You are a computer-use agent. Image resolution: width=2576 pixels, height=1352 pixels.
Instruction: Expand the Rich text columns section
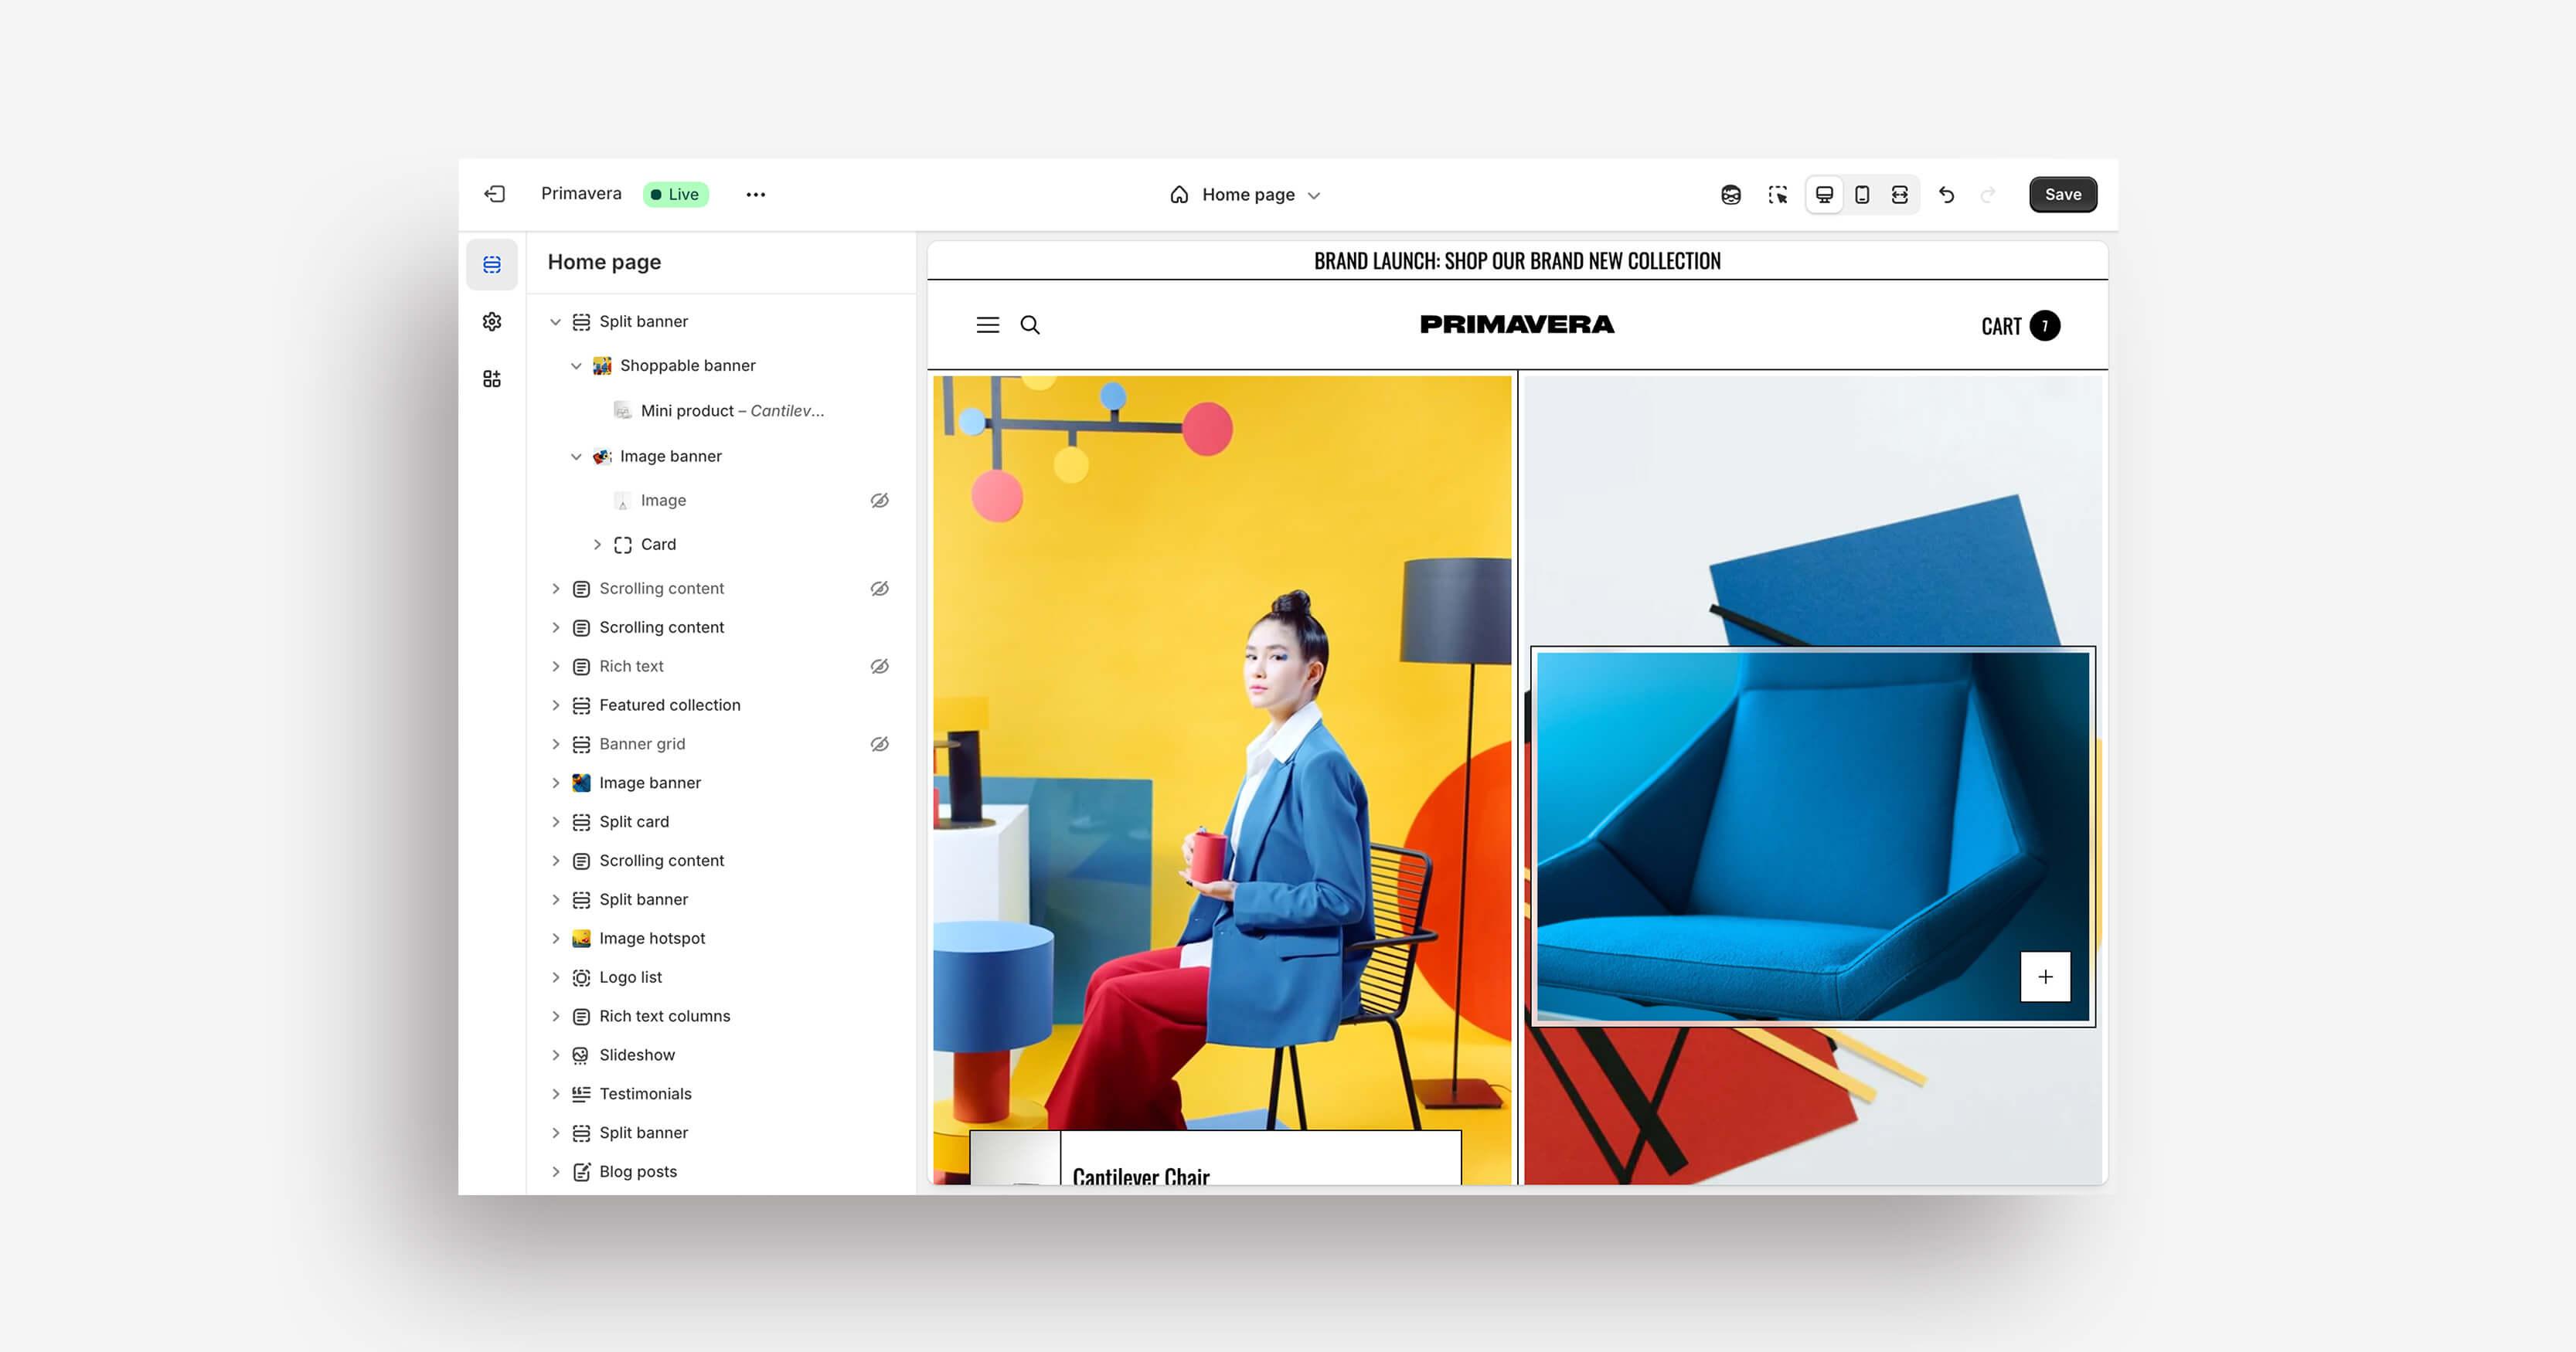tap(555, 1016)
